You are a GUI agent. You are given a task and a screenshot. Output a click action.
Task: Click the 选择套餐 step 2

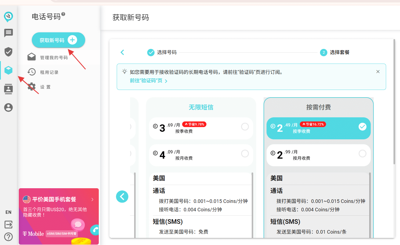tap(335, 52)
